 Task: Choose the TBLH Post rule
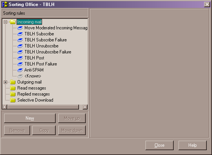click(x=34, y=58)
